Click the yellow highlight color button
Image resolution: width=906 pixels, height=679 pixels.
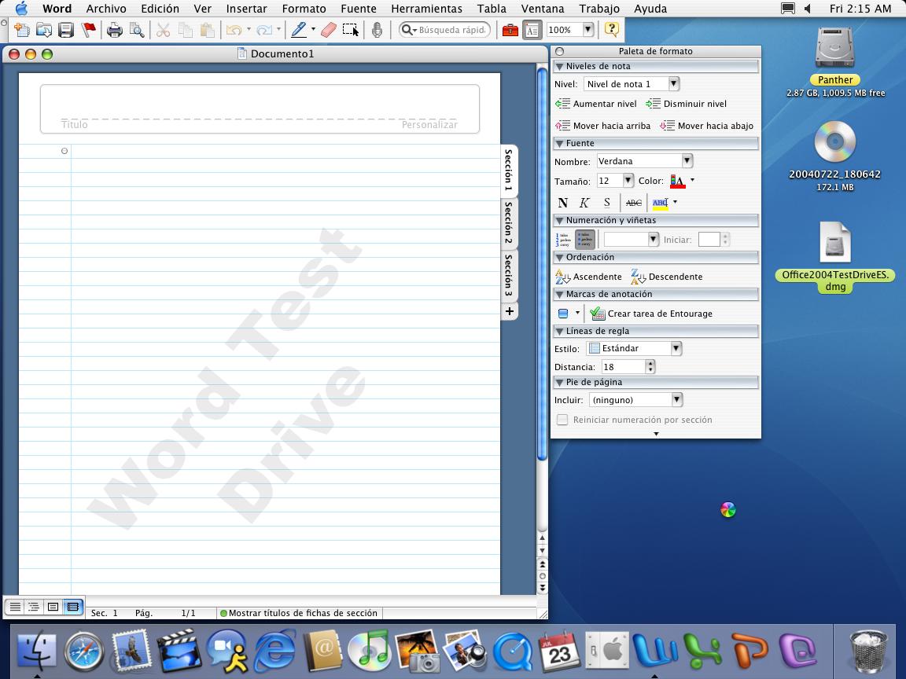click(x=660, y=203)
